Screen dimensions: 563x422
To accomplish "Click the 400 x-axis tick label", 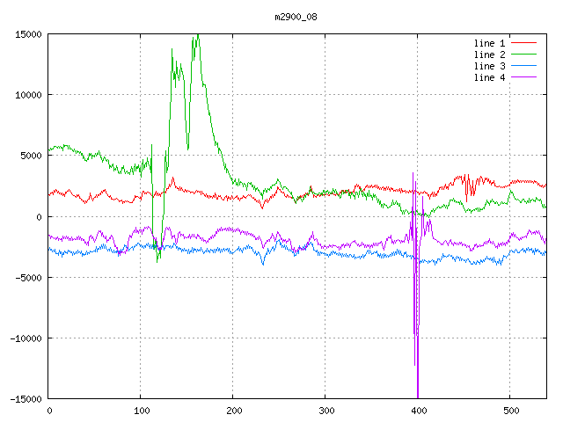I will coord(418,411).
